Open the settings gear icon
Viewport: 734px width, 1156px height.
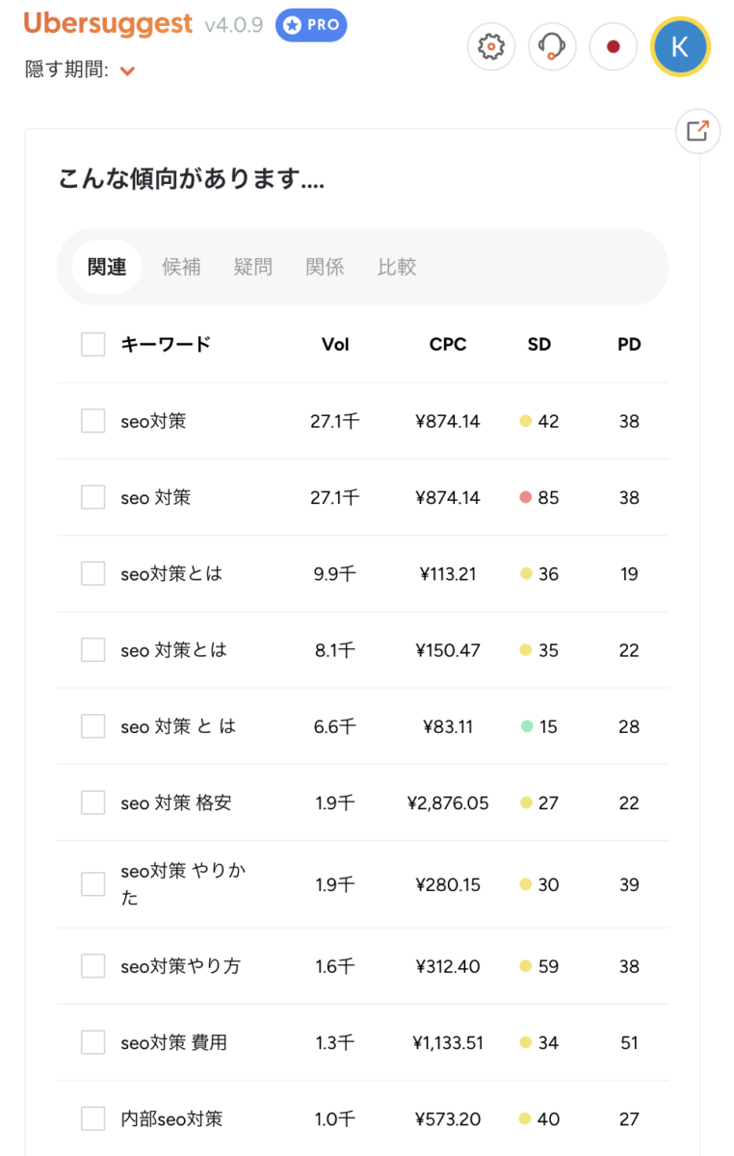(491, 46)
